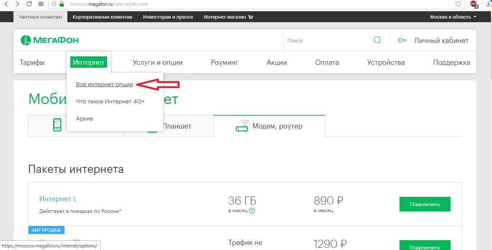
Task: Expand Москва и область region dropdown
Action: 453,17
